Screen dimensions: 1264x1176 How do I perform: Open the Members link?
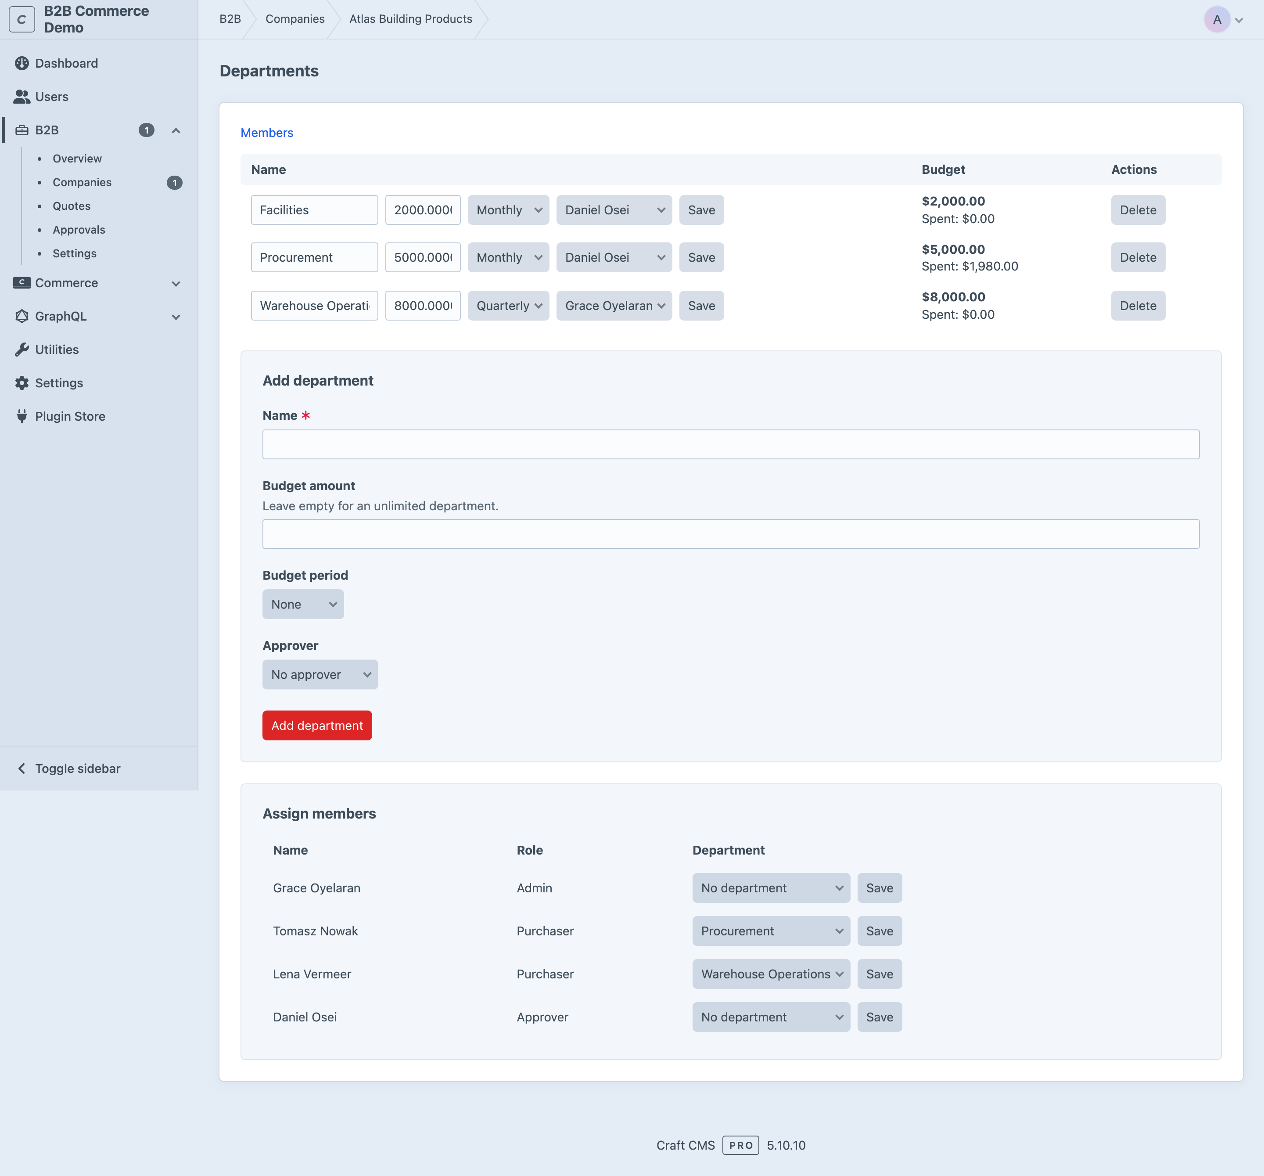click(266, 132)
